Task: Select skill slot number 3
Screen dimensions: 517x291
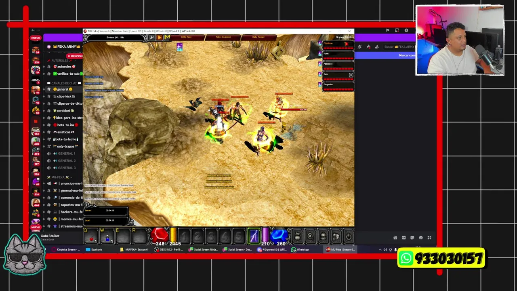Action: click(211, 236)
